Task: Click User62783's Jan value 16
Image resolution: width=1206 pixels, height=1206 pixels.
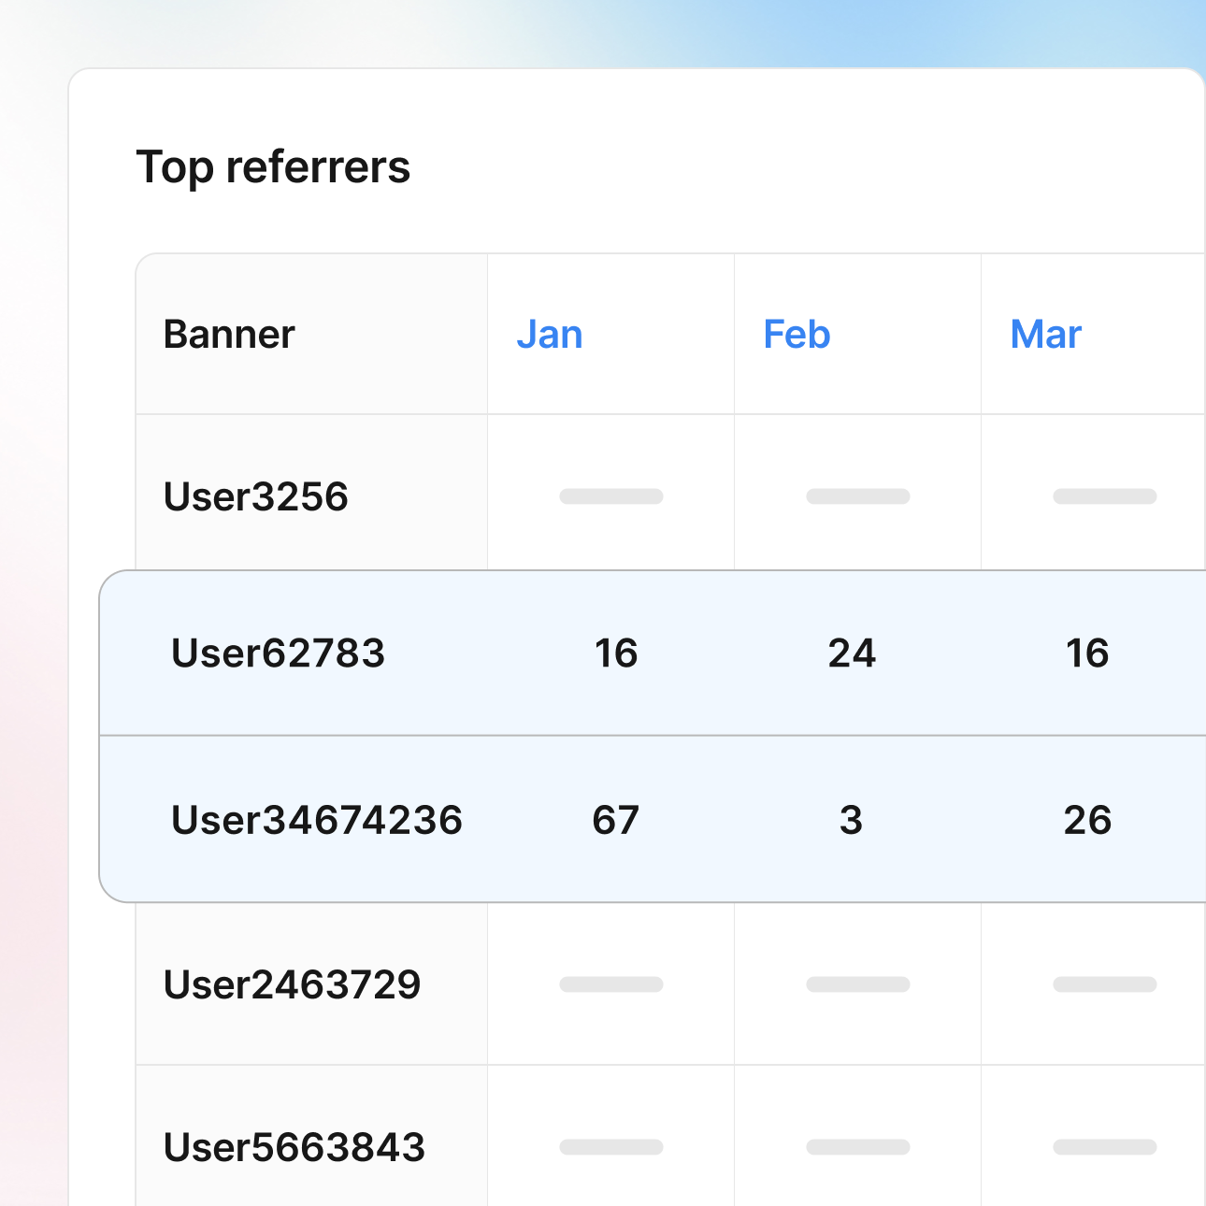Action: tap(616, 653)
